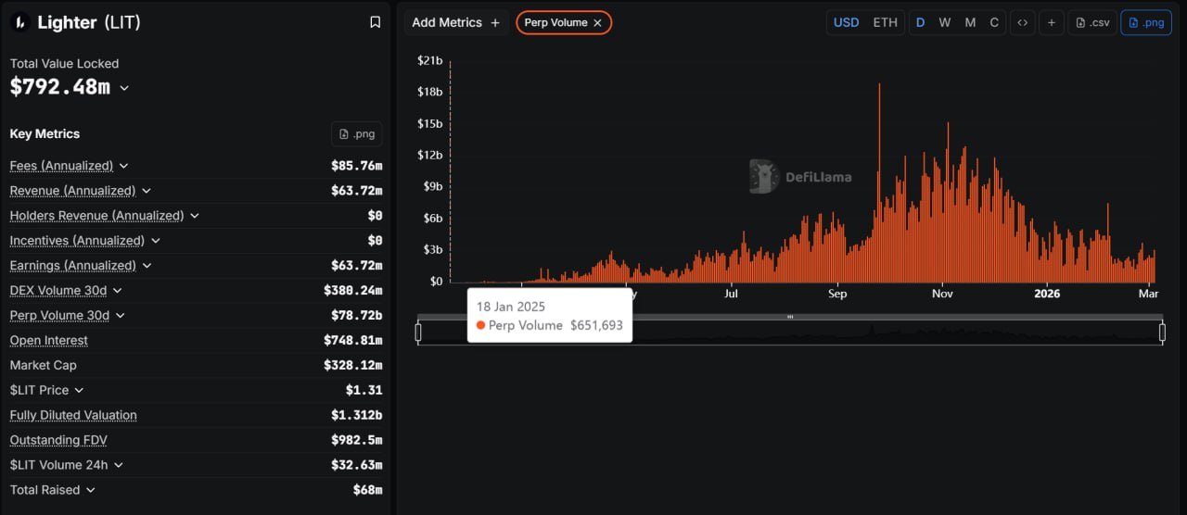Bookmark the Lighter protocol
This screenshot has width=1187, height=515.
[375, 22]
